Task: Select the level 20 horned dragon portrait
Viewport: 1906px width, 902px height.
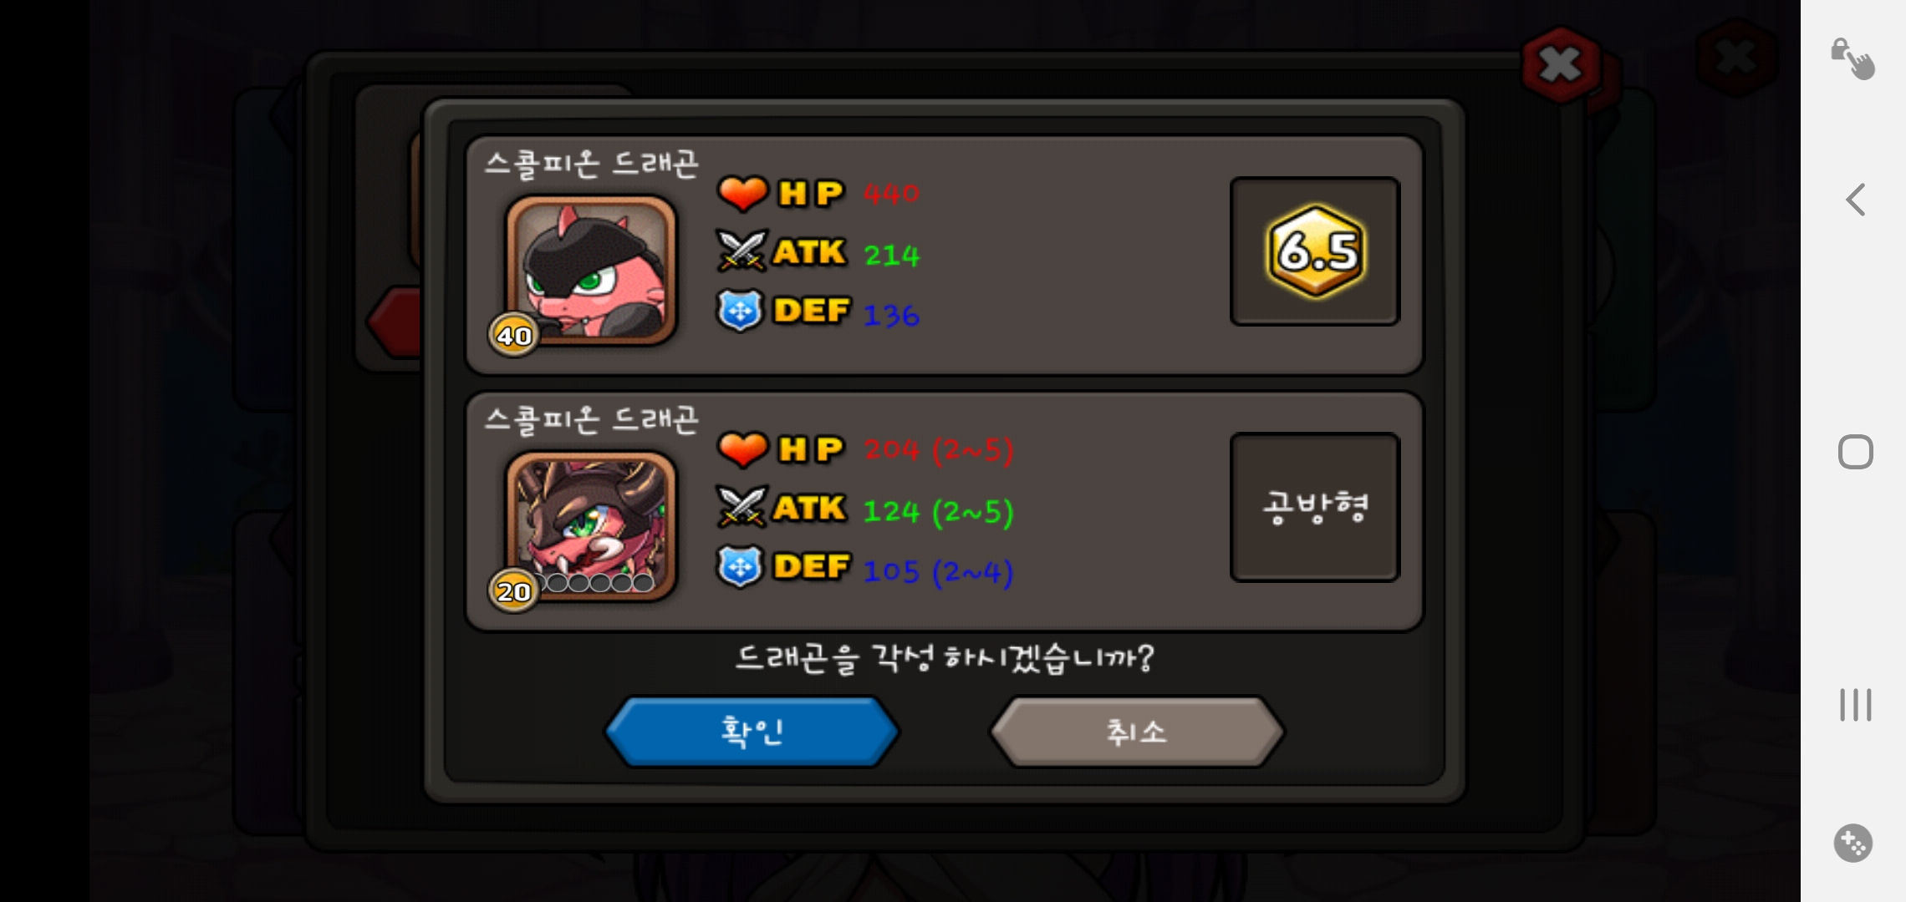Action: click(591, 525)
